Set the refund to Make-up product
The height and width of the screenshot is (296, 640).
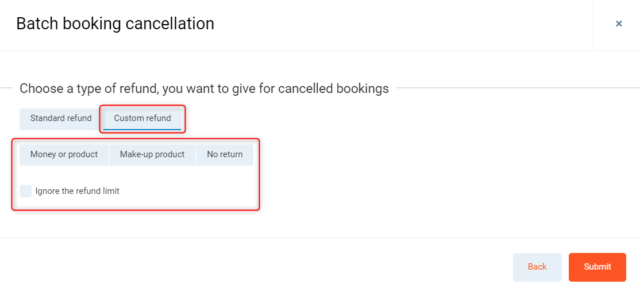[x=152, y=155]
